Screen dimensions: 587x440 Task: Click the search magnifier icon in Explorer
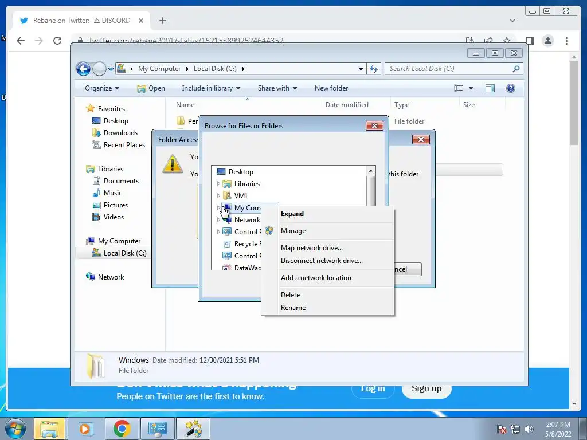[516, 69]
